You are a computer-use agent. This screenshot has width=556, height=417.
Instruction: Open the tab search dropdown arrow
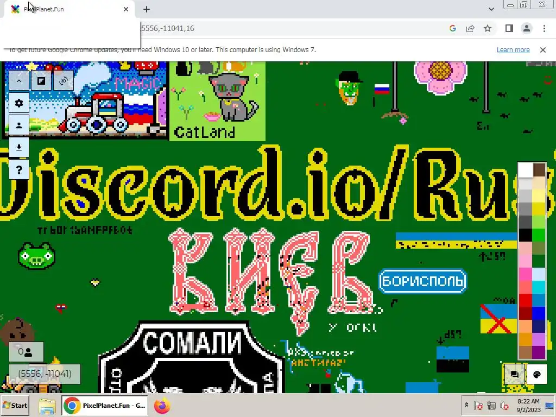(491, 9)
